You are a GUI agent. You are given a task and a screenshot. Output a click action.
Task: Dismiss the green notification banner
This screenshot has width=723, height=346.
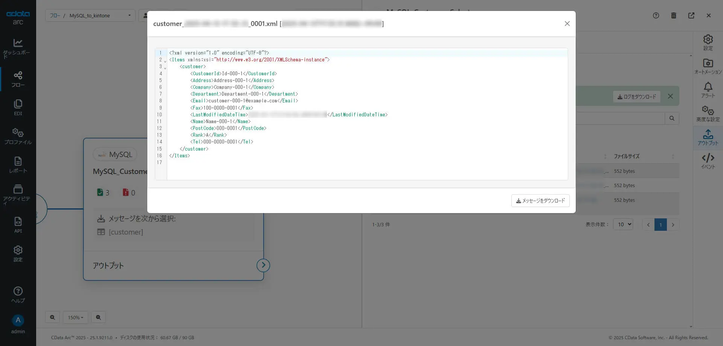pyautogui.click(x=670, y=96)
